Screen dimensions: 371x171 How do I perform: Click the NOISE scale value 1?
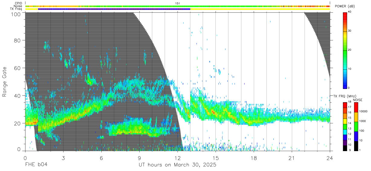(360, 150)
